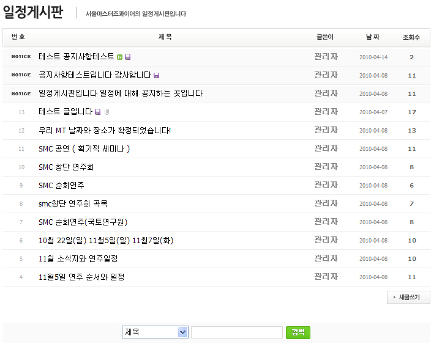The width and height of the screenshot is (431, 347).
Task: Open the SMC 순회연주(국토연구원) post
Action: (83, 222)
